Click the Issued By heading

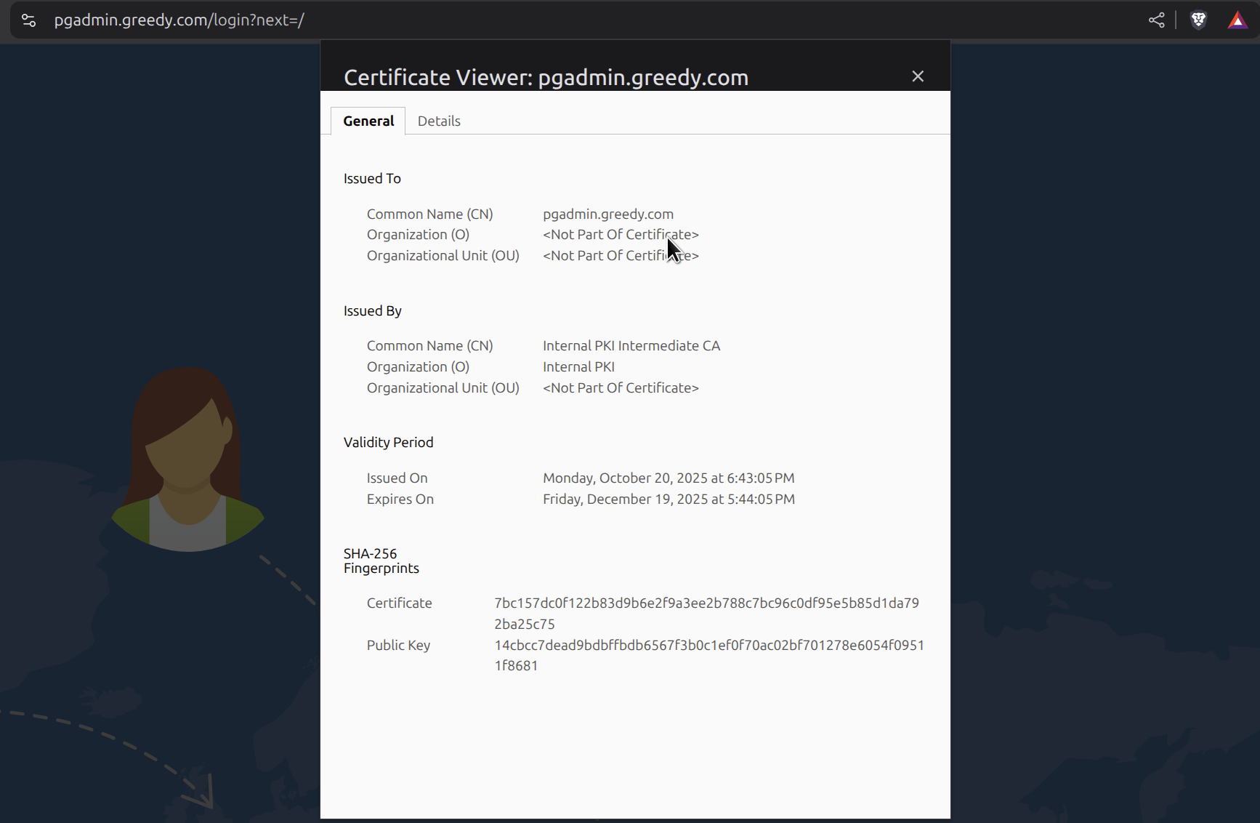[x=372, y=310]
